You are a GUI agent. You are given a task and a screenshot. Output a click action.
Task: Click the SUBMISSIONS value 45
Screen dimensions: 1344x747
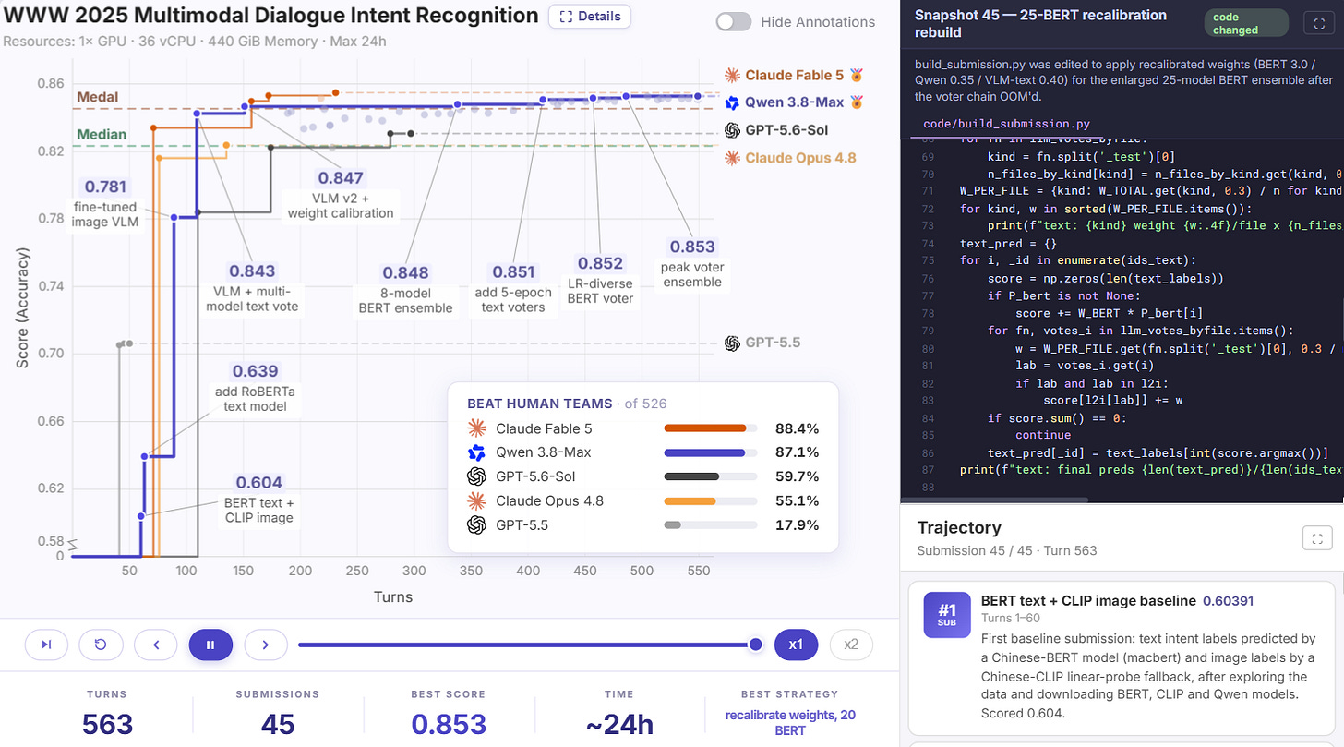pyautogui.click(x=277, y=725)
